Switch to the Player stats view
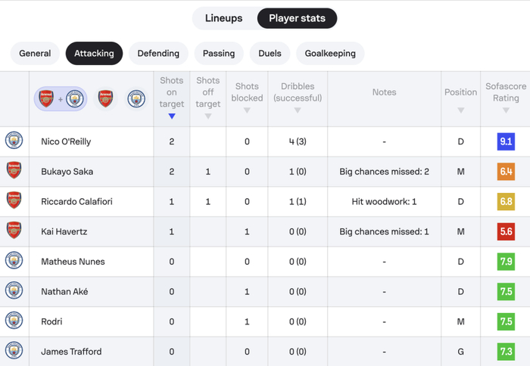The image size is (530, 366). 297,18
